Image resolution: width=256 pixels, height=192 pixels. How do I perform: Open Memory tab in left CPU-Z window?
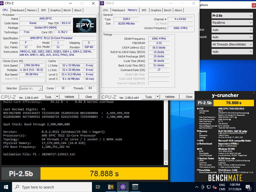(32, 10)
